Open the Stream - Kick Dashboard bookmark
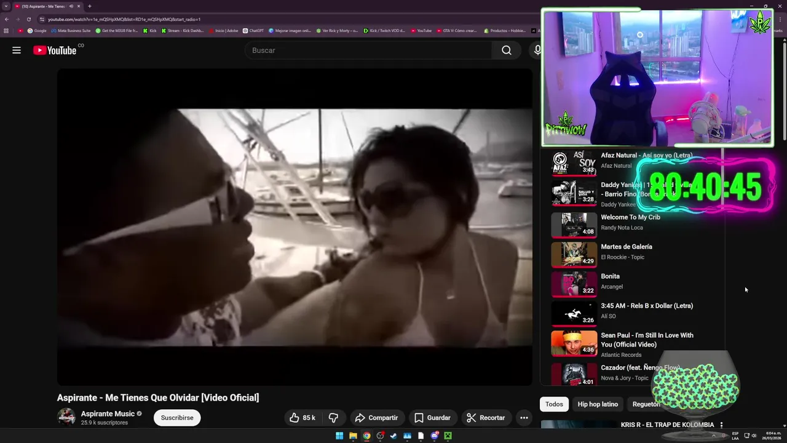The height and width of the screenshot is (443, 787). click(183, 31)
